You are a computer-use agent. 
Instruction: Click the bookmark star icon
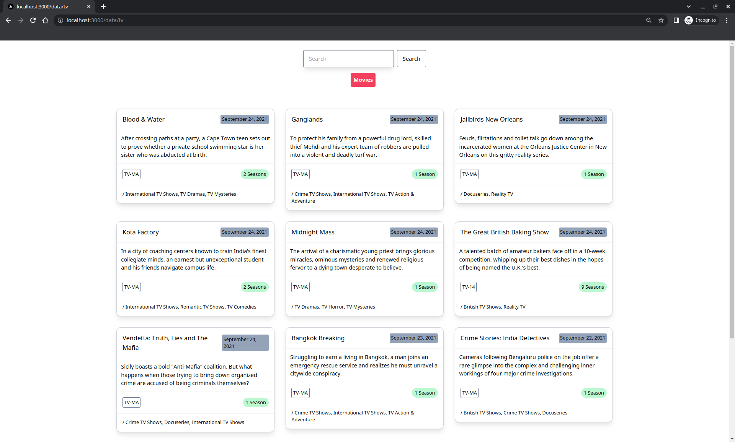[661, 20]
